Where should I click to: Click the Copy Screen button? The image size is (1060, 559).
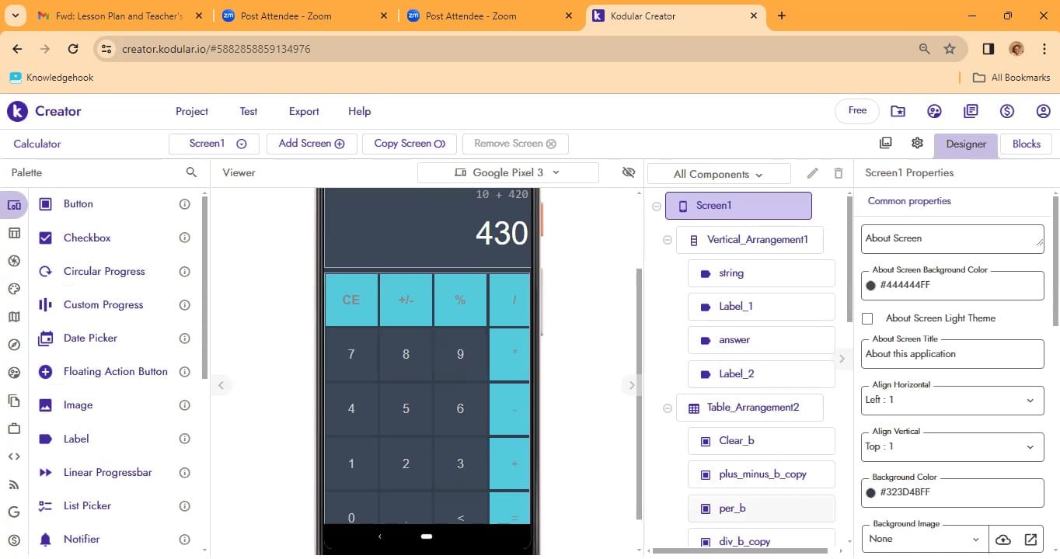pyautogui.click(x=409, y=144)
